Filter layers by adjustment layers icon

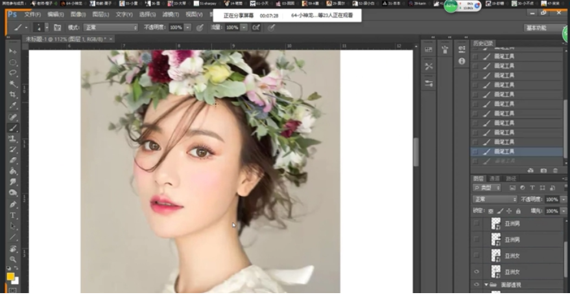[x=523, y=188]
